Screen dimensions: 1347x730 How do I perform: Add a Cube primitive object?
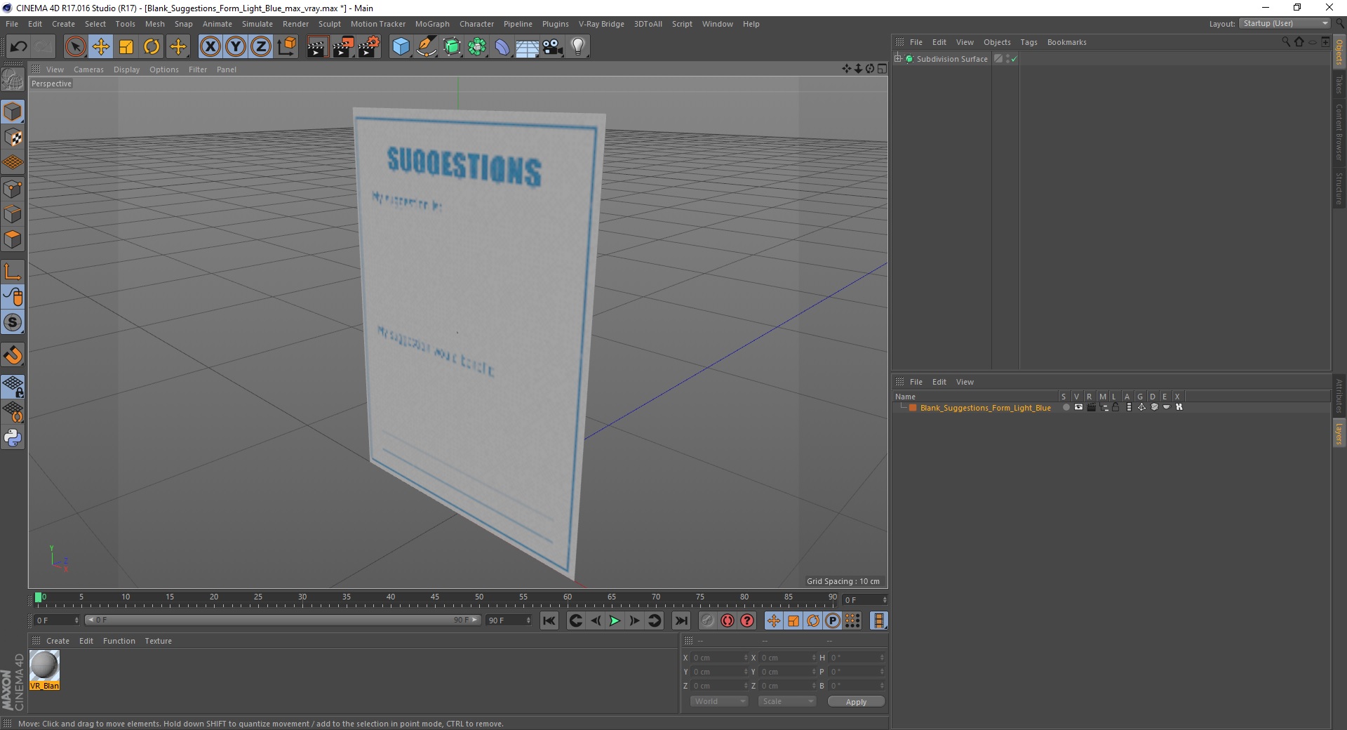coord(401,47)
